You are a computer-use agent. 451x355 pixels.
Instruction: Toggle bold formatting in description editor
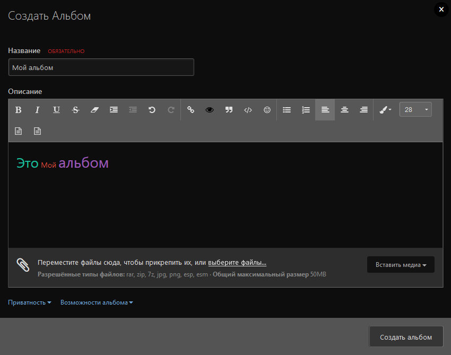pos(18,110)
